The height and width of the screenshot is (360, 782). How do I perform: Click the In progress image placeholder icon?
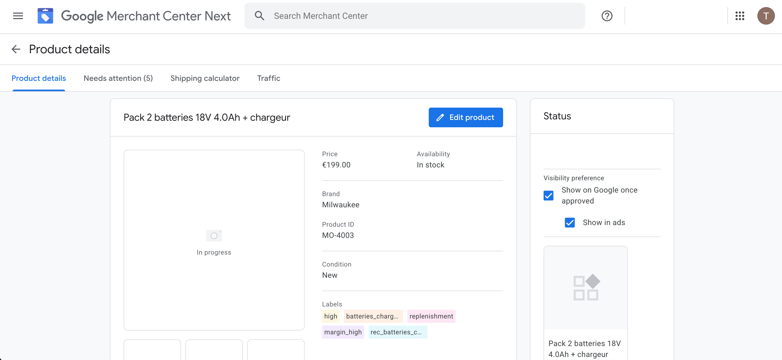point(214,236)
